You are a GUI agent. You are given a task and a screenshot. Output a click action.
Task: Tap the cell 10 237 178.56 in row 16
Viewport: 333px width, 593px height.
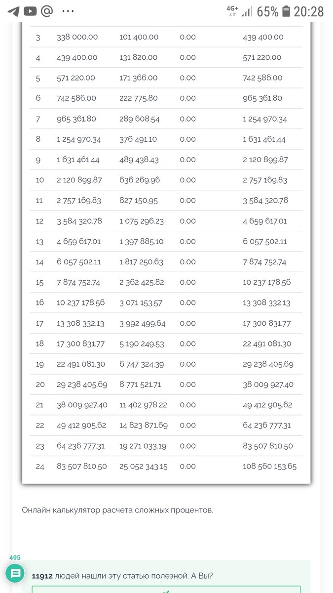click(80, 303)
